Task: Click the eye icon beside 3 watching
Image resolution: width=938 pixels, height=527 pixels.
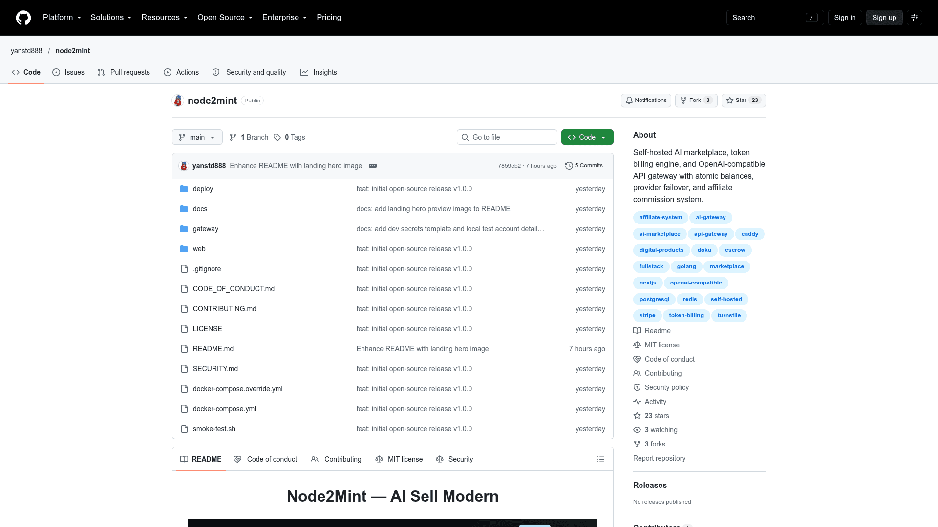Action: coord(637,430)
